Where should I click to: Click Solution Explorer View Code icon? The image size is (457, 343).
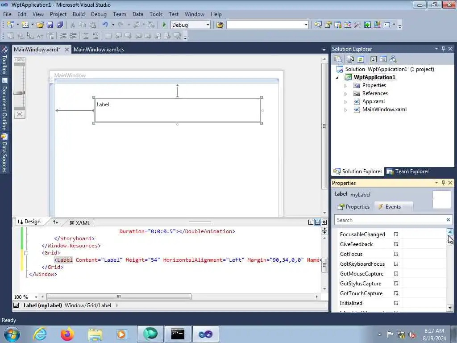[374, 59]
